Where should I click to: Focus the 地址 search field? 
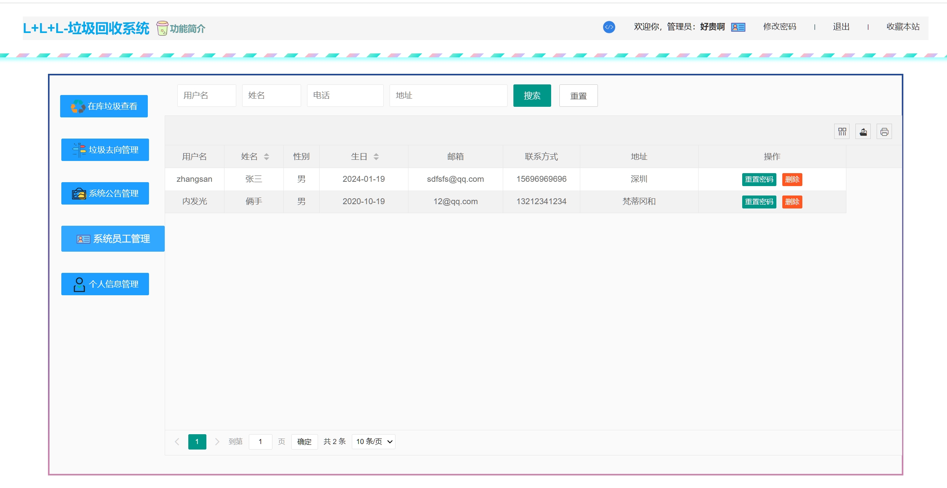point(449,95)
